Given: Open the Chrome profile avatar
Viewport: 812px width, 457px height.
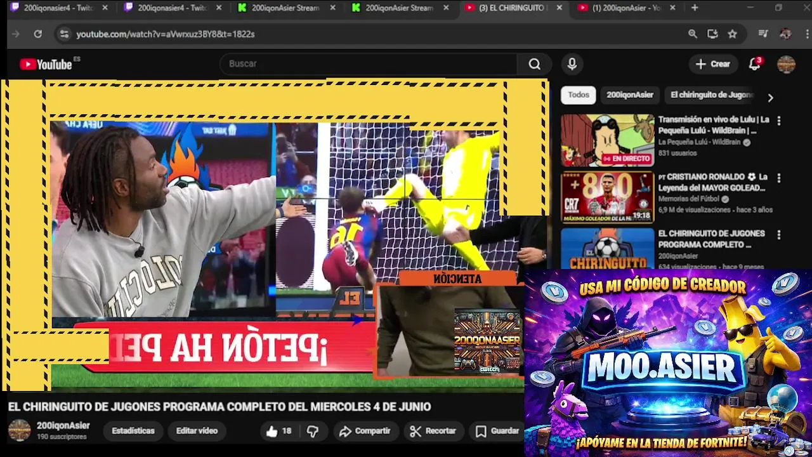Looking at the screenshot, I should [785, 34].
